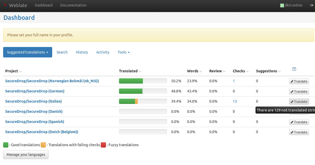The height and width of the screenshot is (165, 315).
Task: Sort by Suggestions column chevron
Action: pyautogui.click(x=280, y=71)
